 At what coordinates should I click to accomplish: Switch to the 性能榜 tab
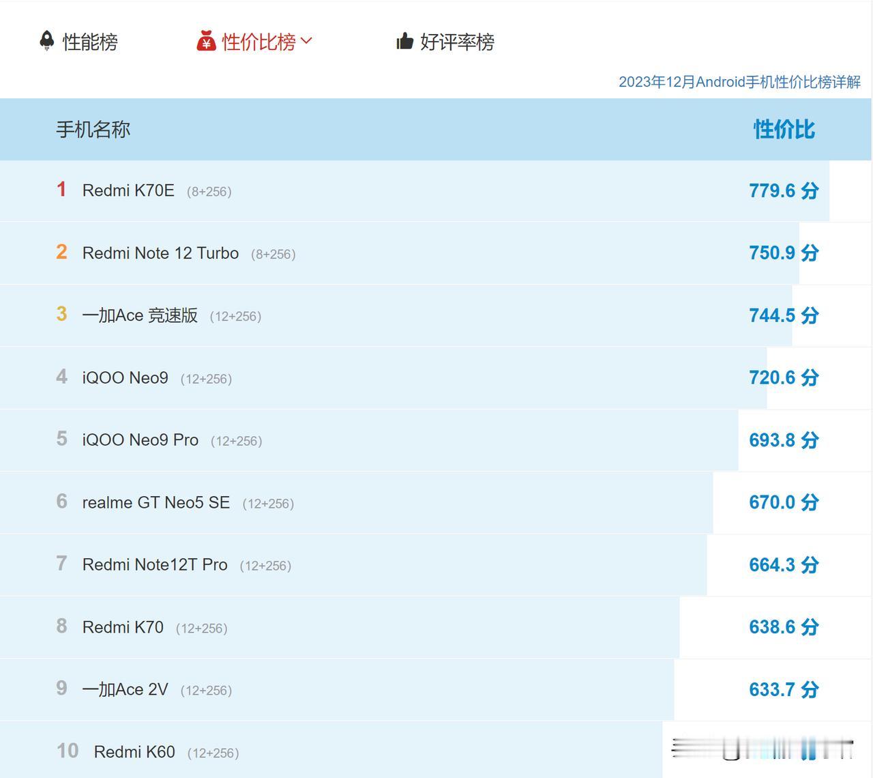(x=90, y=42)
